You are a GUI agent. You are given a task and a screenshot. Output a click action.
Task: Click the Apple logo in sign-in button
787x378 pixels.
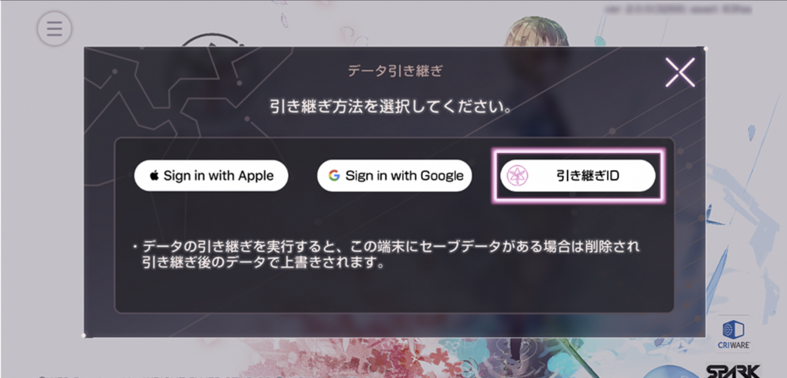154,176
